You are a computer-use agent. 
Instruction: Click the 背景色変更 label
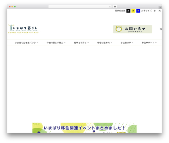point(120,11)
